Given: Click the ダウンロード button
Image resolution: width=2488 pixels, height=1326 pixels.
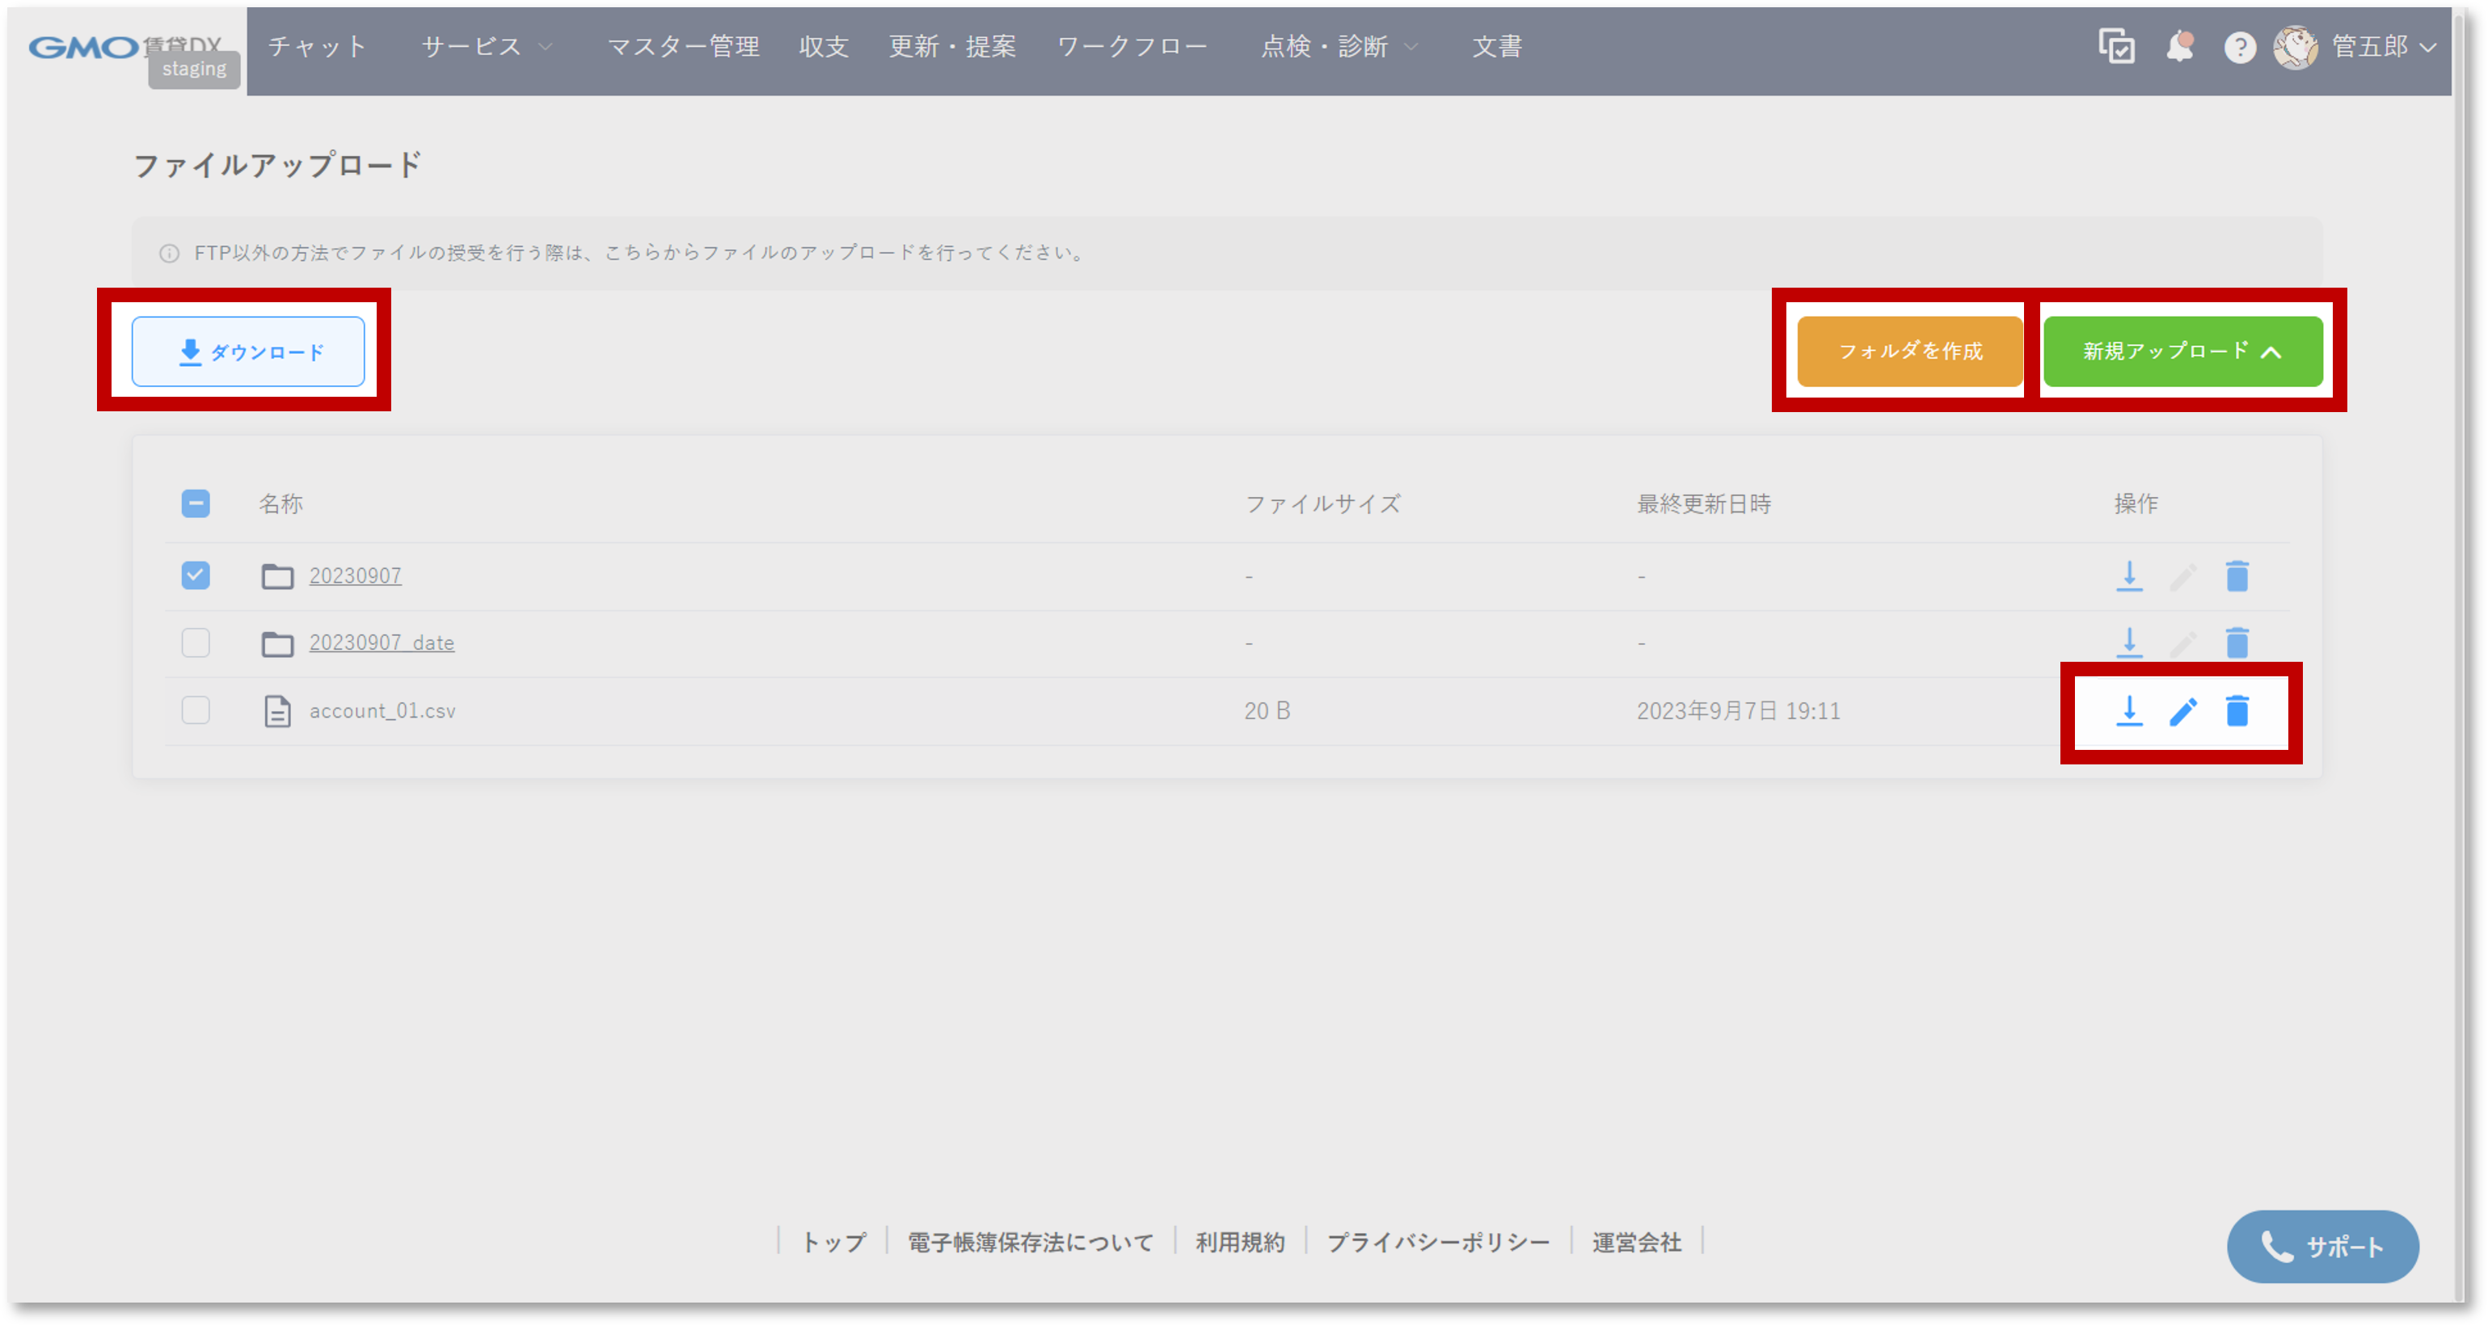Looking at the screenshot, I should click(x=248, y=351).
